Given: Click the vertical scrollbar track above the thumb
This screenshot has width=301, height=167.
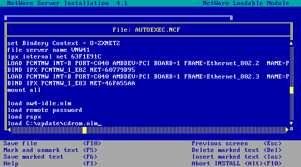Looking at the screenshot, I should [291, 66].
